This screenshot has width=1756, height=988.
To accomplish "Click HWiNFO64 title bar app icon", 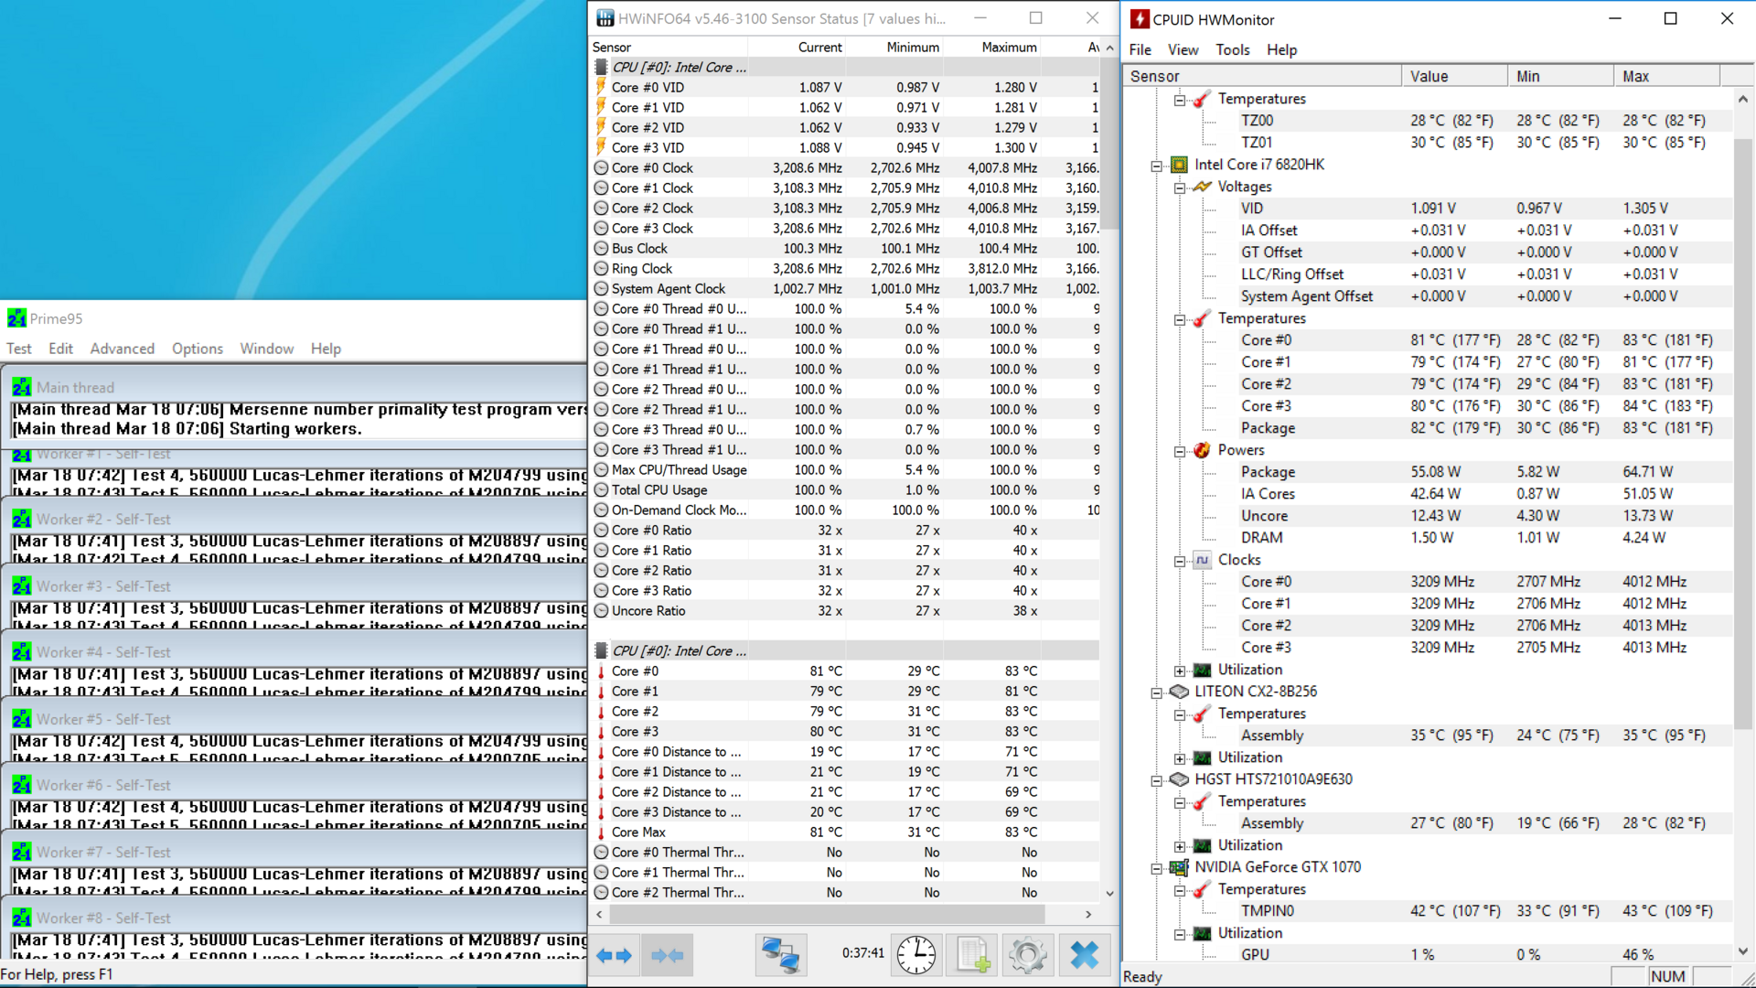I will [x=605, y=18].
